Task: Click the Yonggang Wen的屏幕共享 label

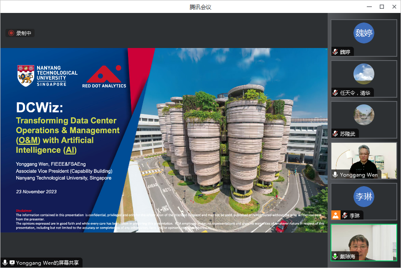Action: 48,263
